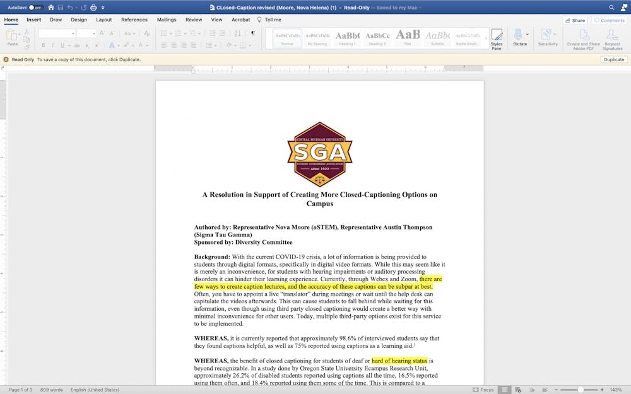Switch to the Insert tab
The image size is (631, 394).
click(x=33, y=20)
